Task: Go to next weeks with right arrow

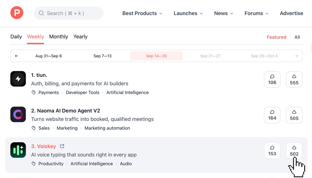Action: [296, 56]
